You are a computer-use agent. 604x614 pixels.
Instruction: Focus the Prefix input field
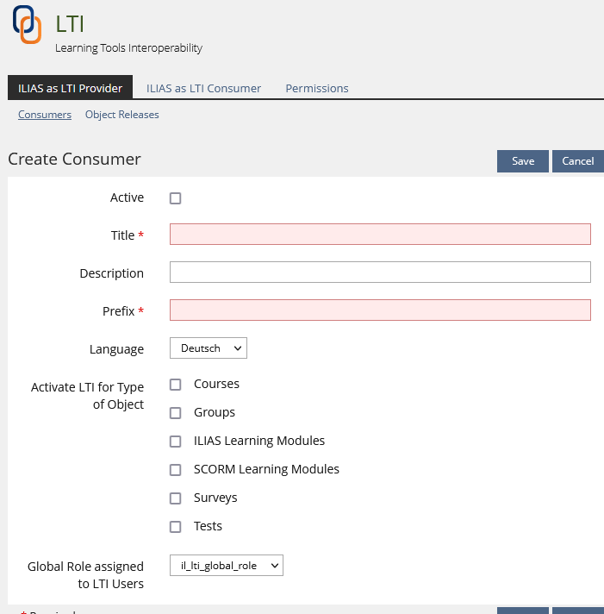pos(380,310)
